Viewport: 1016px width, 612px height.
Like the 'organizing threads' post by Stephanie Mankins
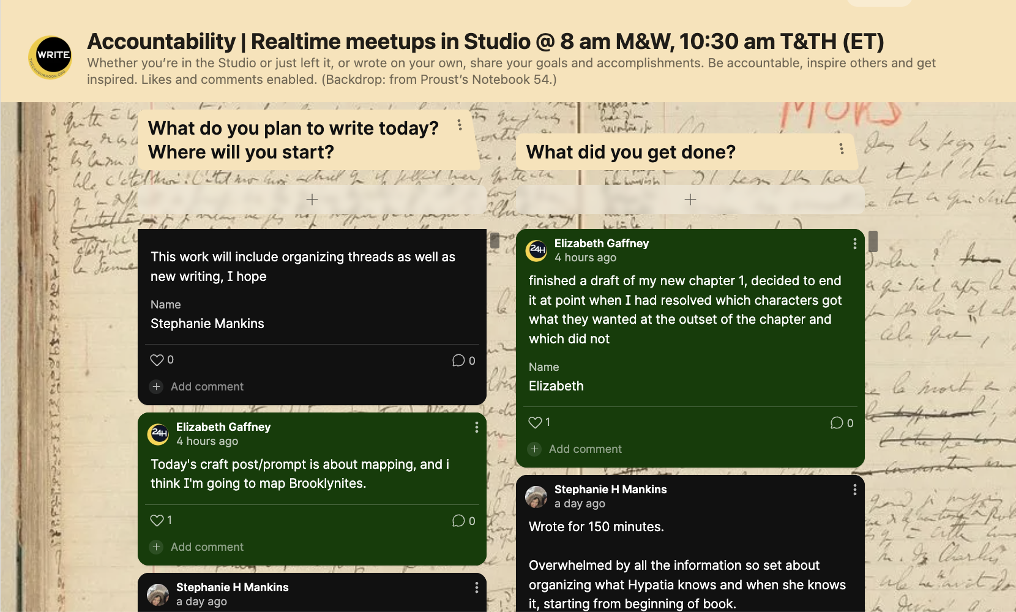[x=157, y=360]
